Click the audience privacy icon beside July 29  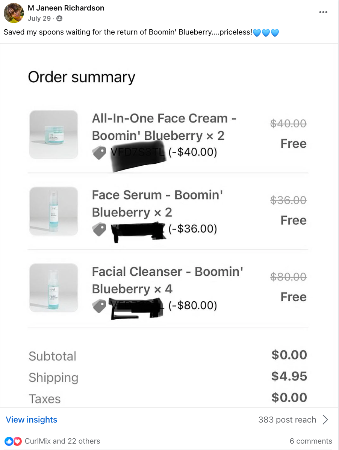coord(59,18)
